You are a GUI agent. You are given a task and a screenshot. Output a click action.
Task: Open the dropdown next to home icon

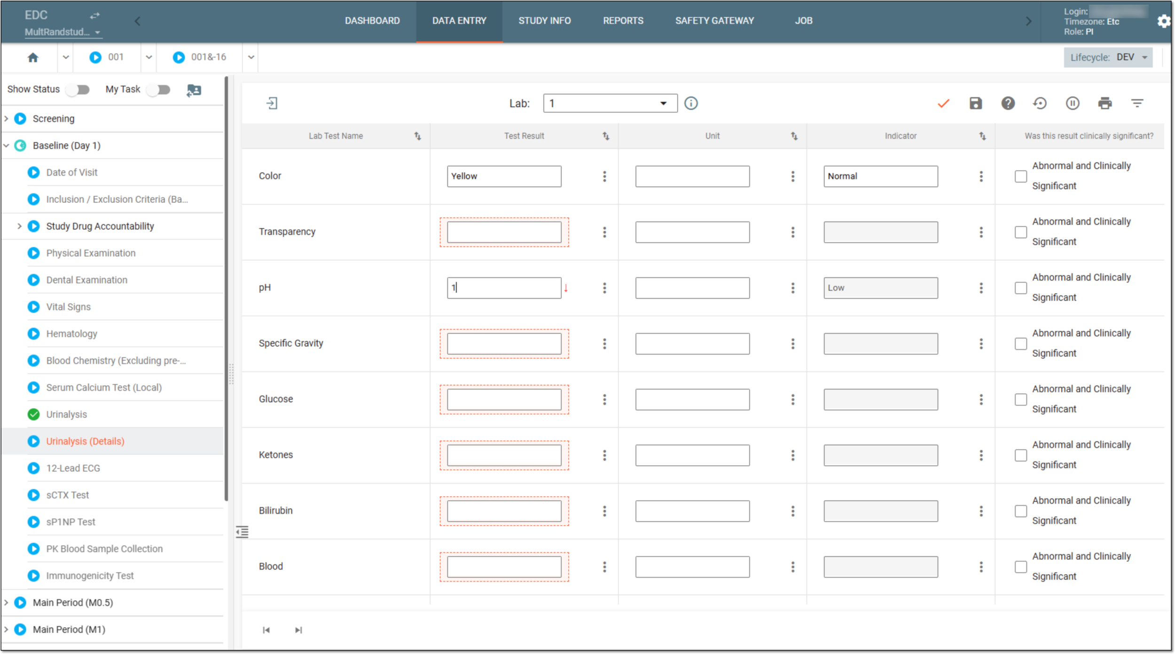[65, 57]
